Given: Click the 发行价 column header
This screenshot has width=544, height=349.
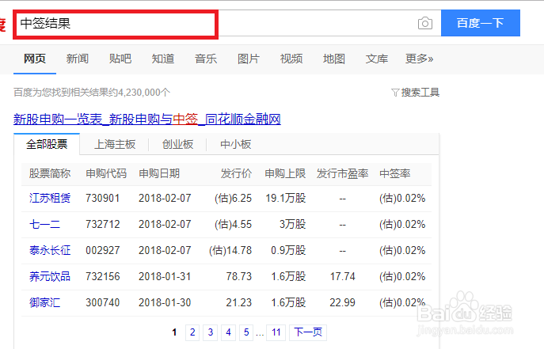Looking at the screenshot, I should (x=236, y=173).
